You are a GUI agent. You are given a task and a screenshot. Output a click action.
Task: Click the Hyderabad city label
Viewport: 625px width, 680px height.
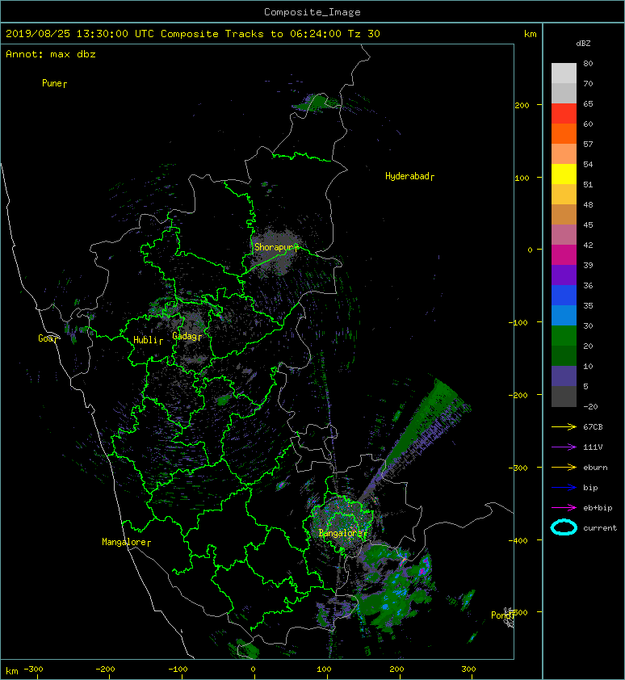coord(407,176)
